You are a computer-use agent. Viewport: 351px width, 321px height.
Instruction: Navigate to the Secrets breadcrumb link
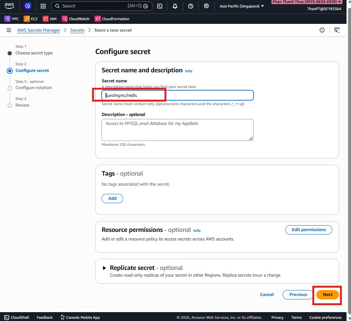point(77,30)
